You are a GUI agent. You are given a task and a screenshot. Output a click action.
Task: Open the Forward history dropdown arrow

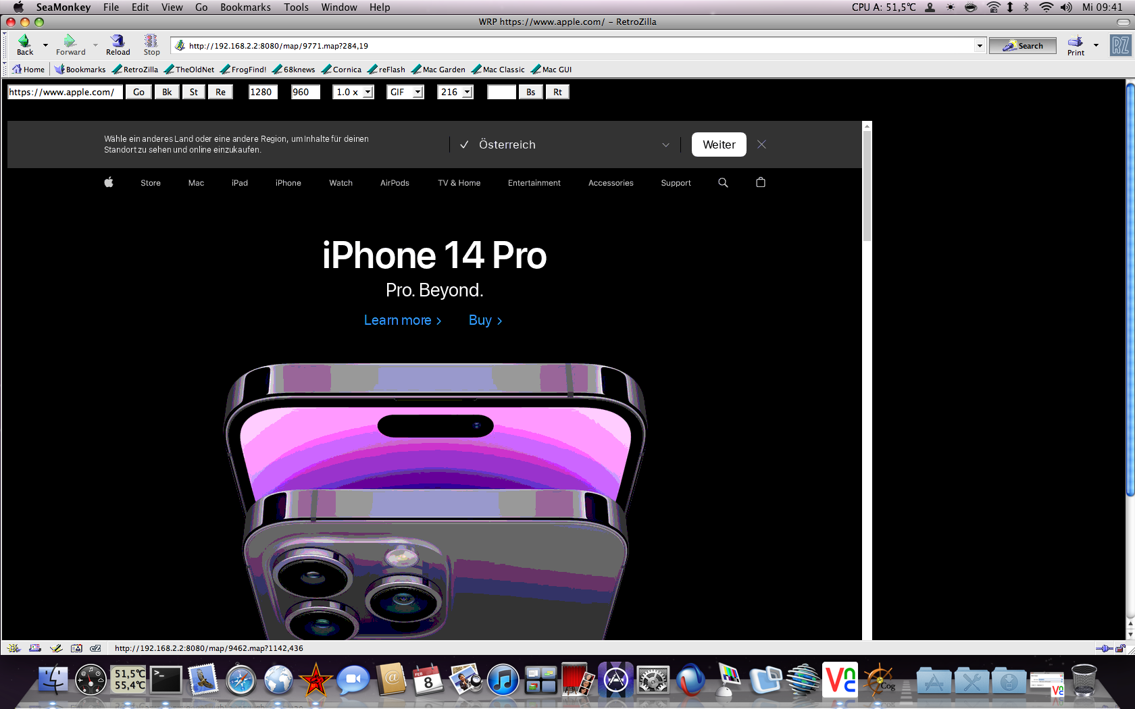[x=95, y=45]
